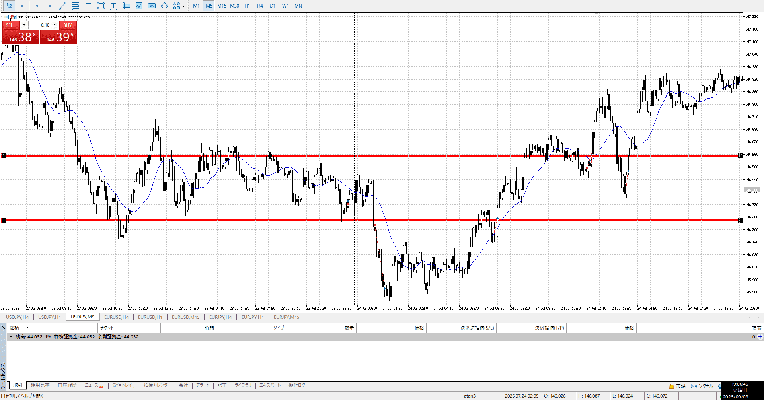Choose the text tool in toolbar

(88, 6)
